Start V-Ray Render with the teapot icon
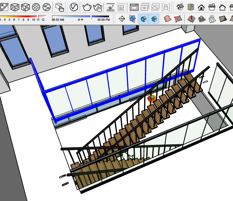Screen dimensions: 233x201 [x=87, y=7]
